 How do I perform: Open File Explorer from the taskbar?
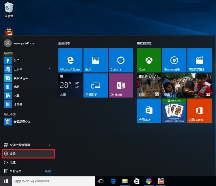click(x=125, y=181)
